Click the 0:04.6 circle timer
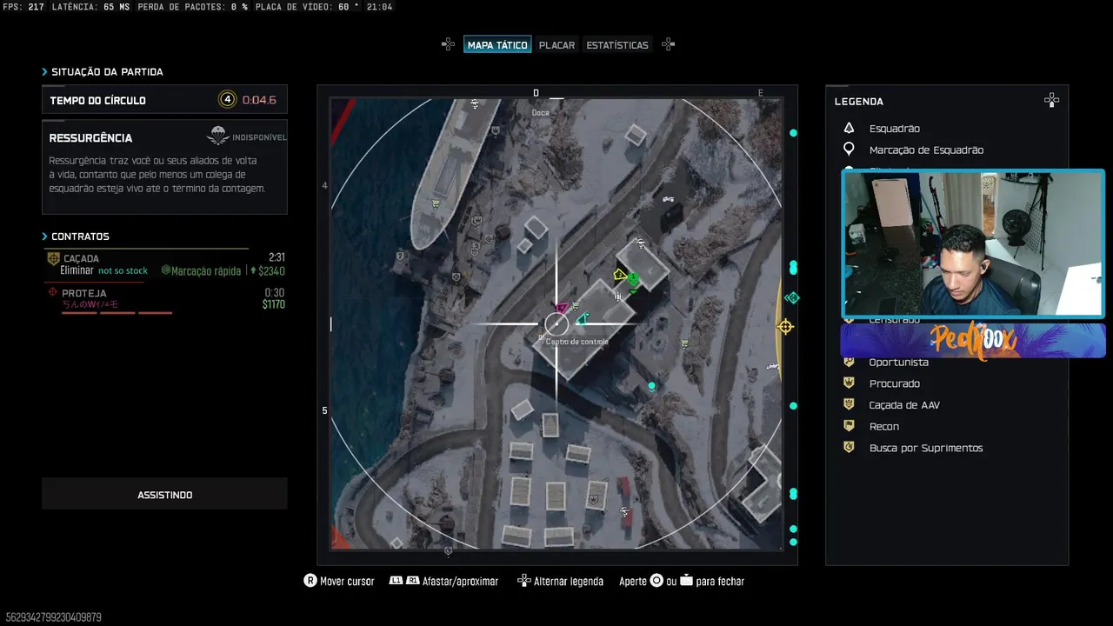This screenshot has height=626, width=1113. click(x=259, y=100)
